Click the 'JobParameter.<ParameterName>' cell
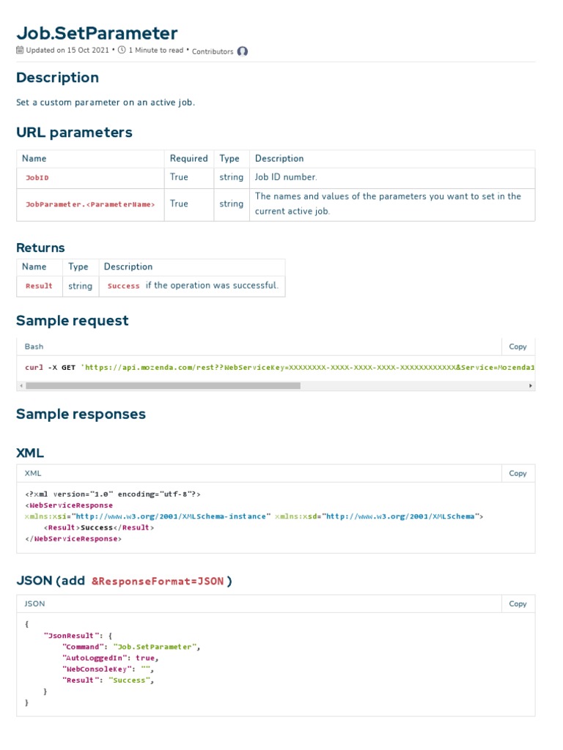The width and height of the screenshot is (563, 750). 90,205
